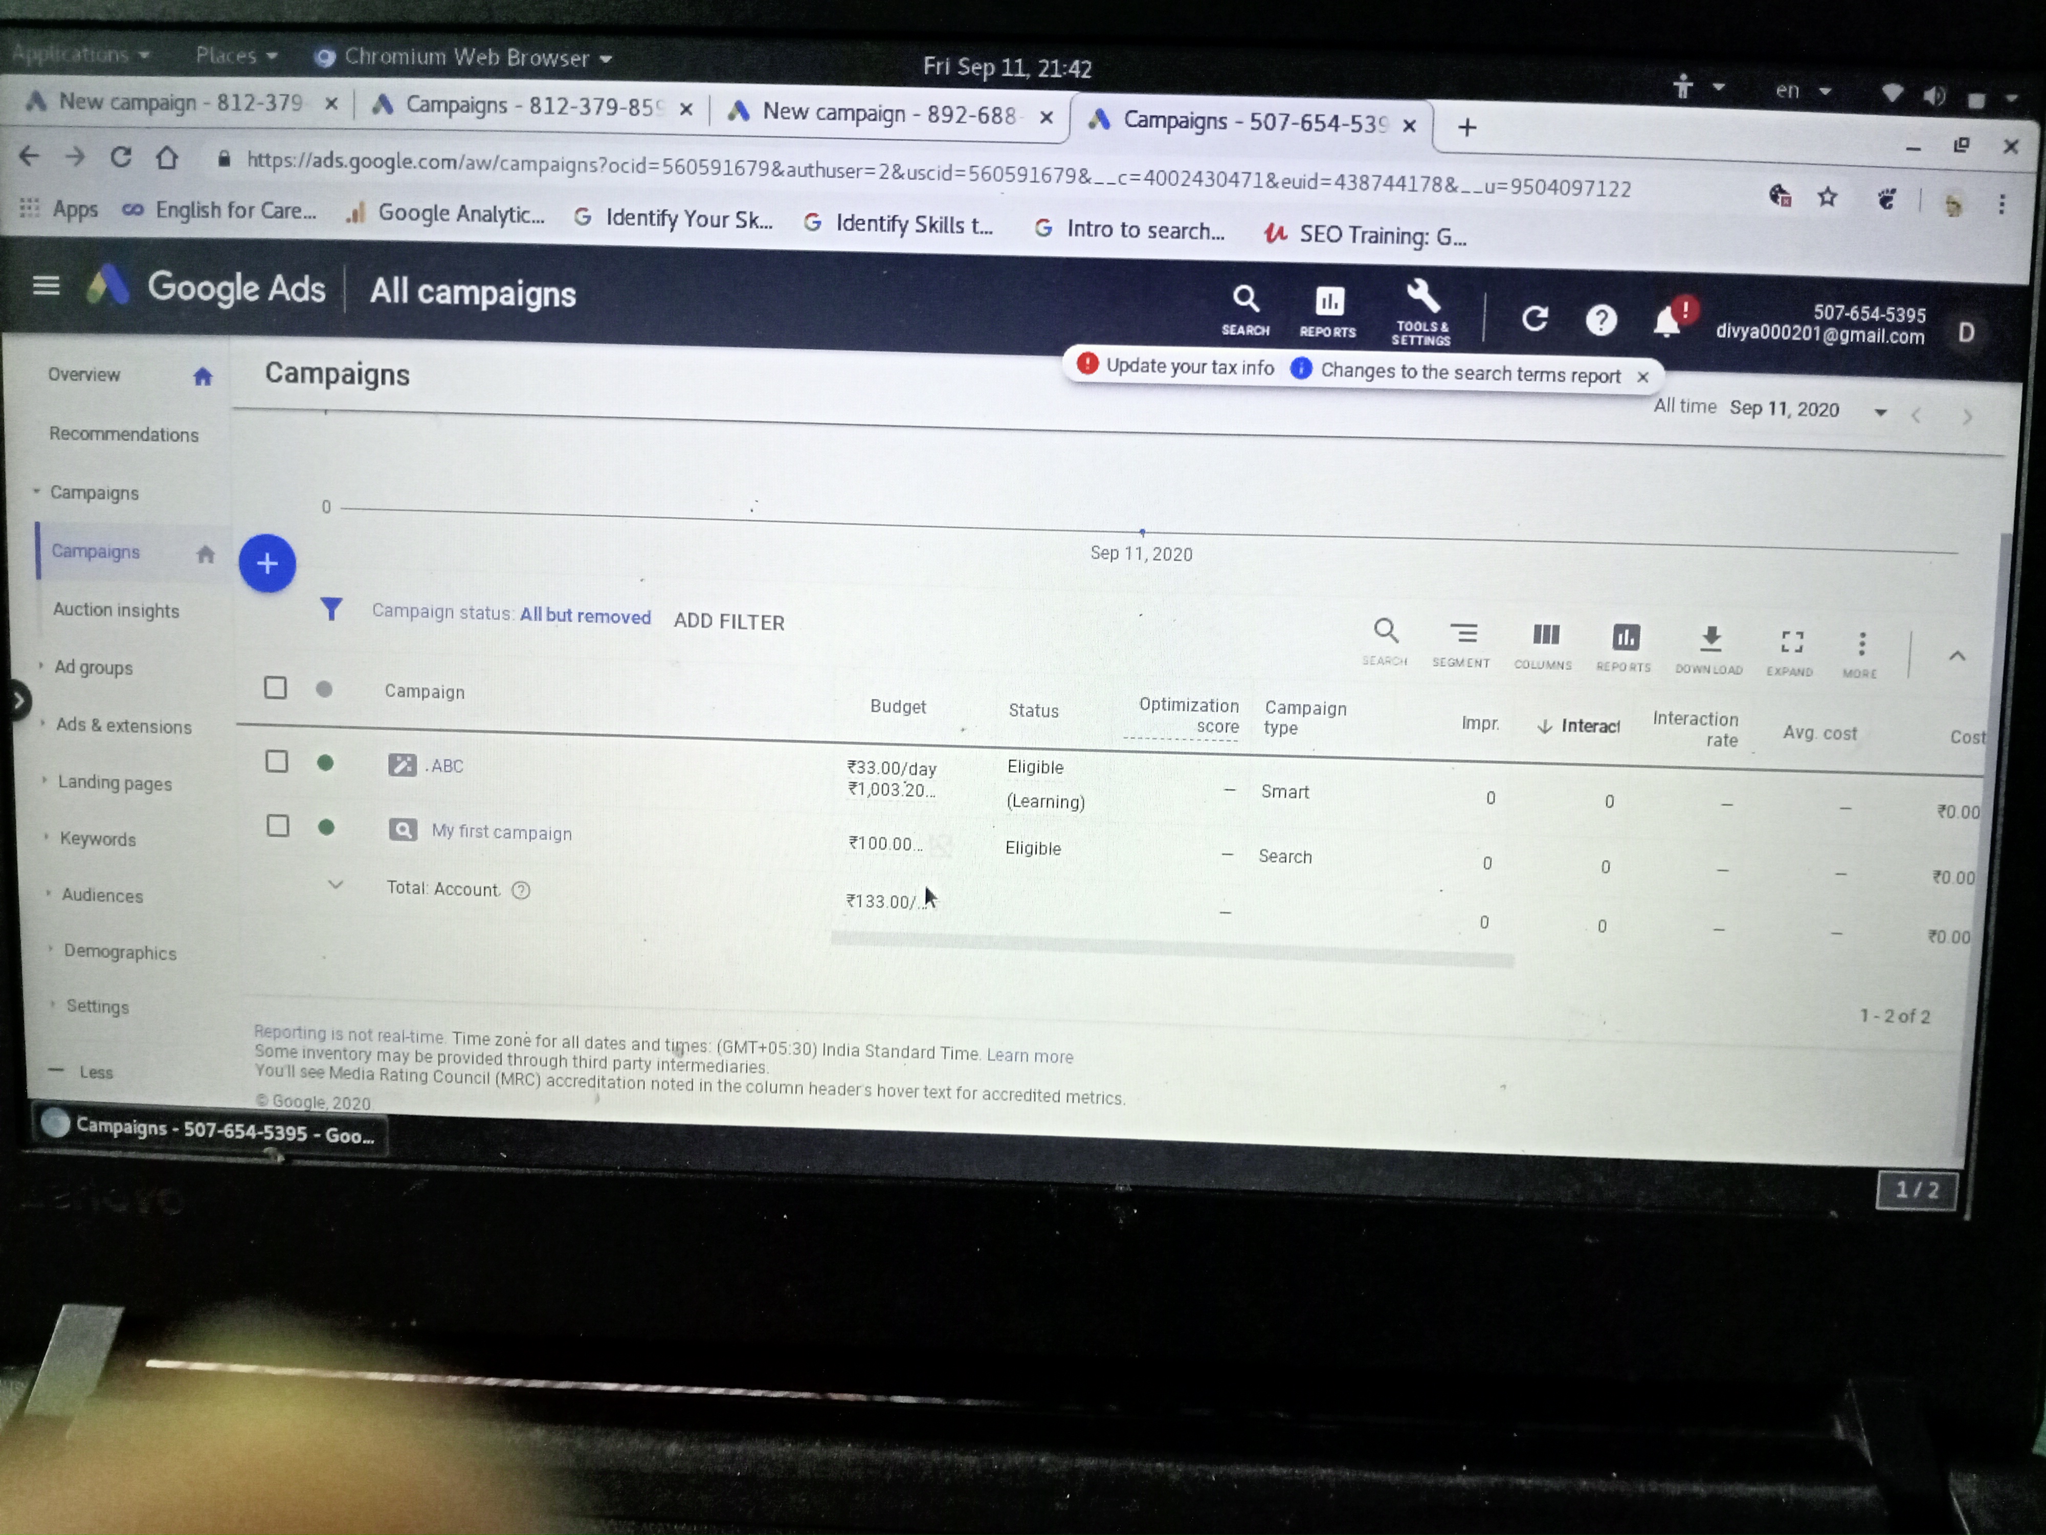Viewport: 2046px width, 1535px height.
Task: Open the date range dropdown arrow
Action: pos(1880,413)
